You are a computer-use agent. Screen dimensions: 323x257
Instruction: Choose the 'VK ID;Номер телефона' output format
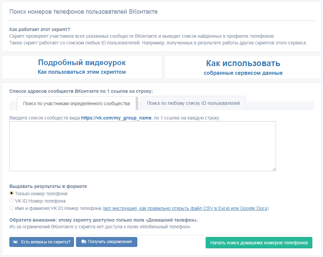[x=12, y=201]
